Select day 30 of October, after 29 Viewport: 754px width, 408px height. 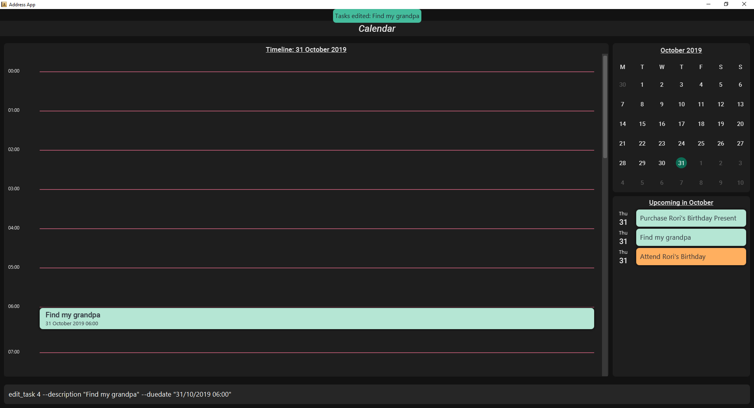tap(662, 163)
